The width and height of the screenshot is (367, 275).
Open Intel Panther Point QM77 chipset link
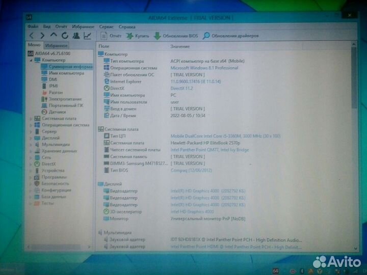209,150
